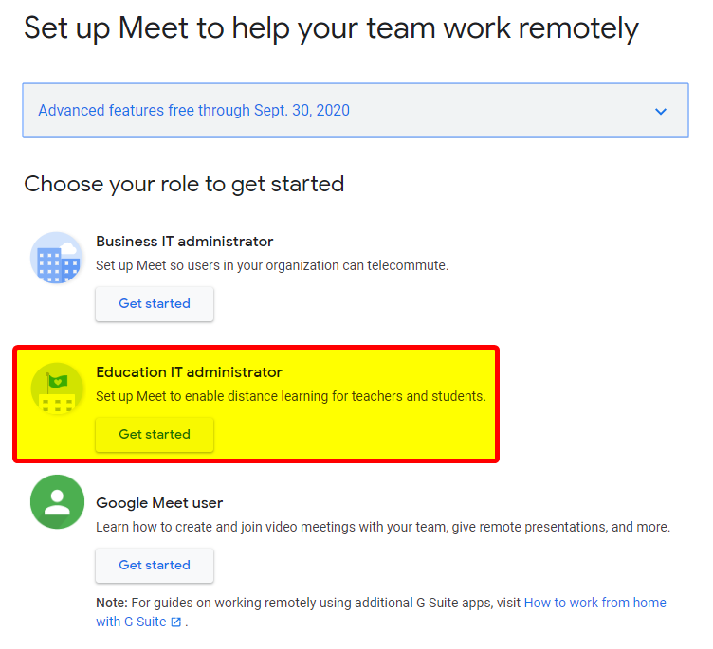Expand the advanced features chevron arrow
Screen dimensions: 713x649
pyautogui.click(x=660, y=111)
